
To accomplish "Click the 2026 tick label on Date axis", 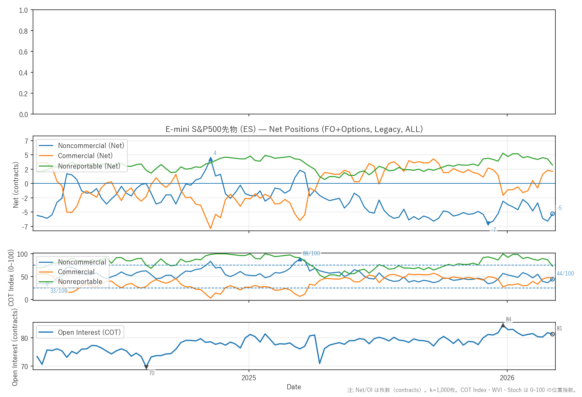I will tap(507, 378).
